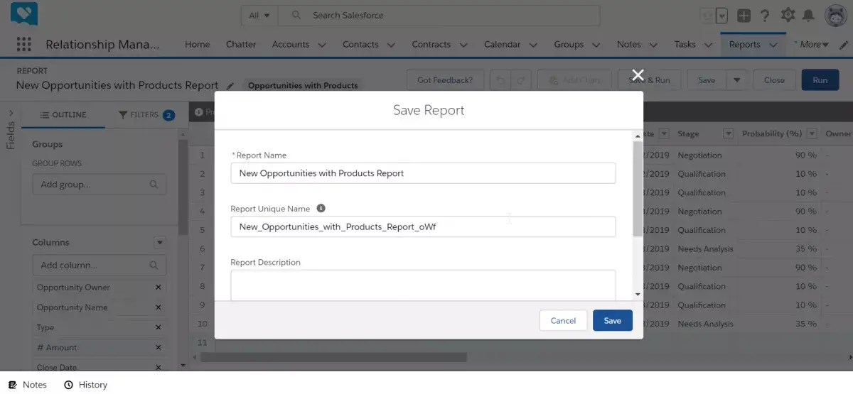The image size is (853, 394).
Task: Open the All search scope dropdown
Action: click(x=259, y=16)
